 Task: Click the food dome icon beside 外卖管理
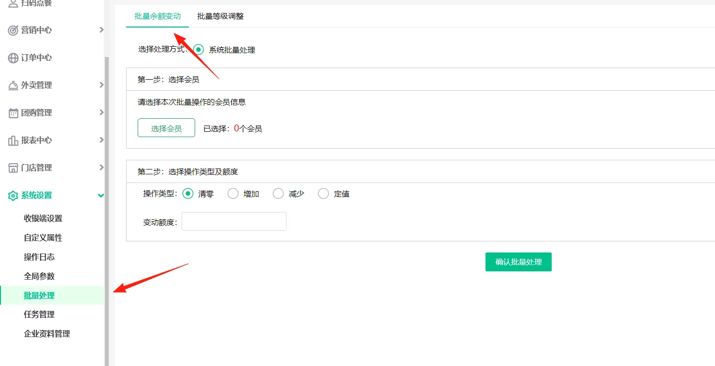coord(13,85)
